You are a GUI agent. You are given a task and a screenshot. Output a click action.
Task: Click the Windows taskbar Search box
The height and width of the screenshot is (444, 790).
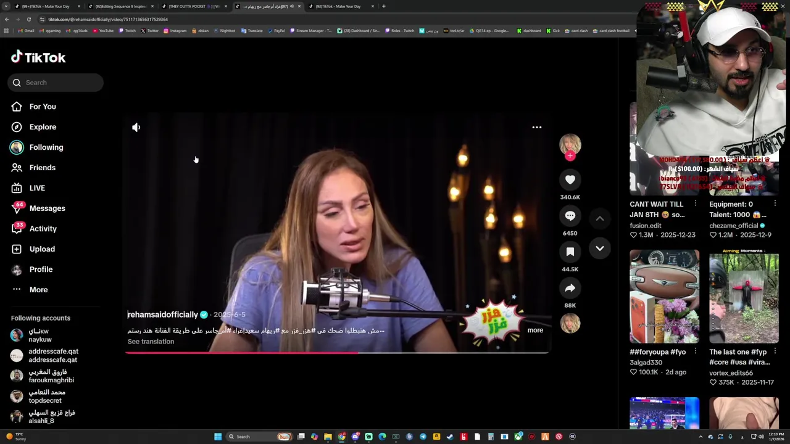pyautogui.click(x=259, y=437)
